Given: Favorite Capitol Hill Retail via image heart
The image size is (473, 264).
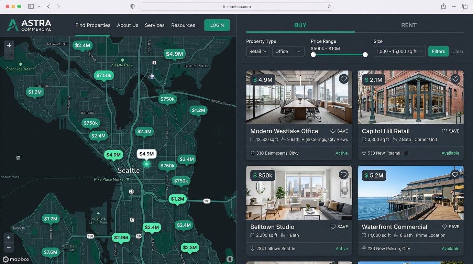Looking at the screenshot, I should (x=455, y=79).
